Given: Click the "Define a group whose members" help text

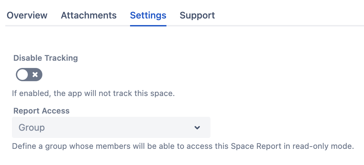Looking at the screenshot, I should click(66, 146).
